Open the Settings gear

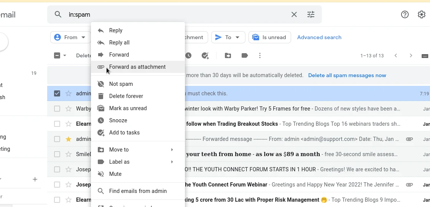[x=422, y=14]
